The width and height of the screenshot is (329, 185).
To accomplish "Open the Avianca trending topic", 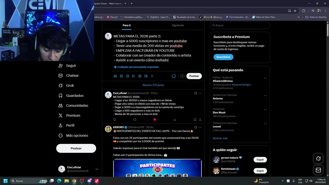I will [218, 98].
